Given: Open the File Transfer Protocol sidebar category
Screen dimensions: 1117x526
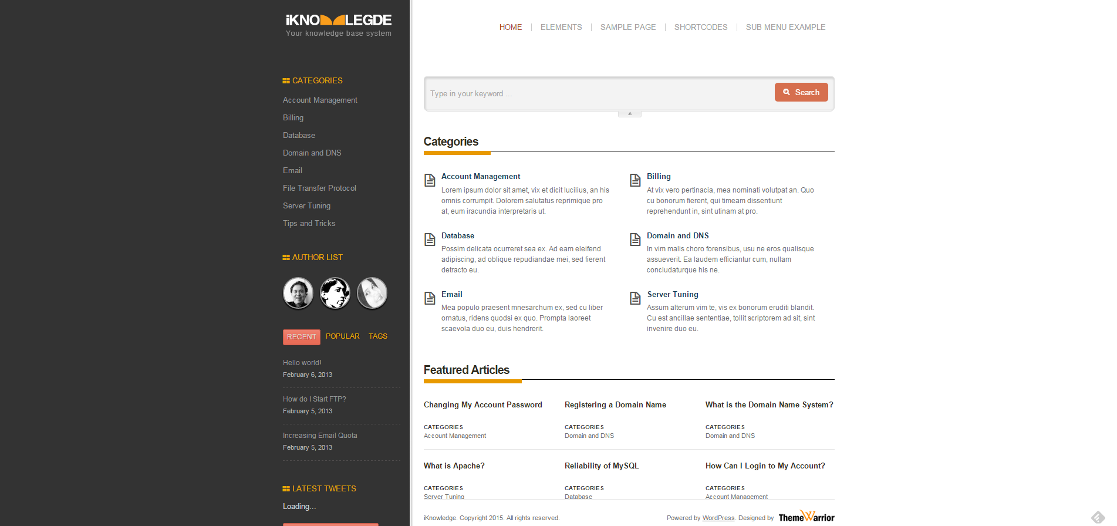Looking at the screenshot, I should (319, 188).
